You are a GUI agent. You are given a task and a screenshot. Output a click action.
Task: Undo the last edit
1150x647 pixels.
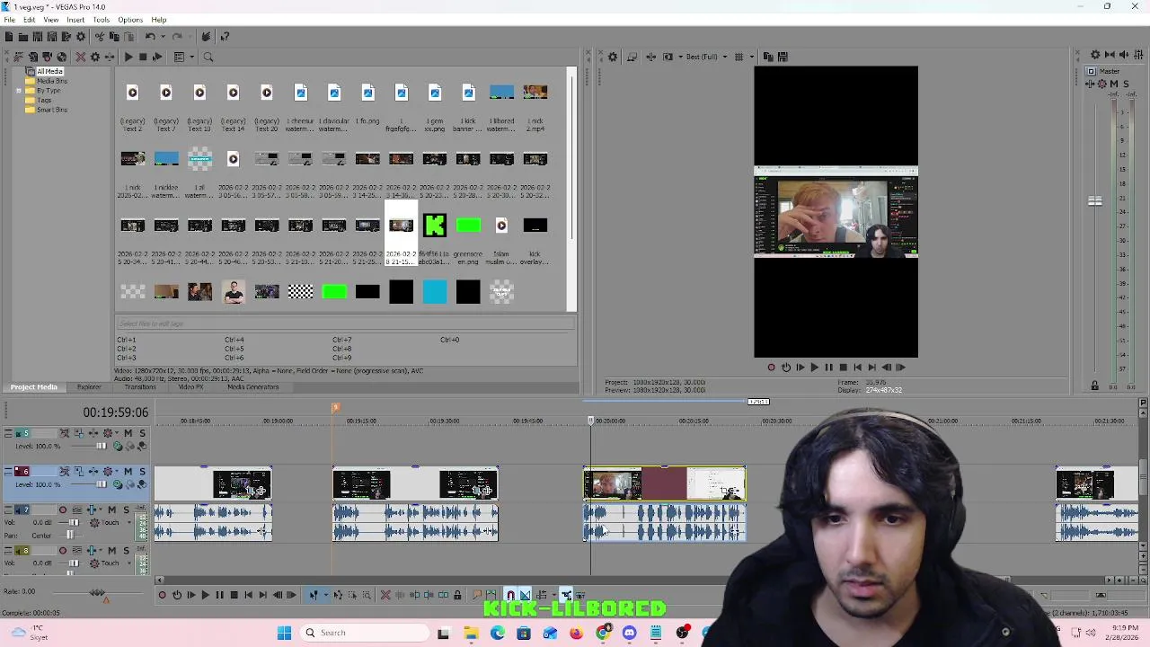[150, 37]
